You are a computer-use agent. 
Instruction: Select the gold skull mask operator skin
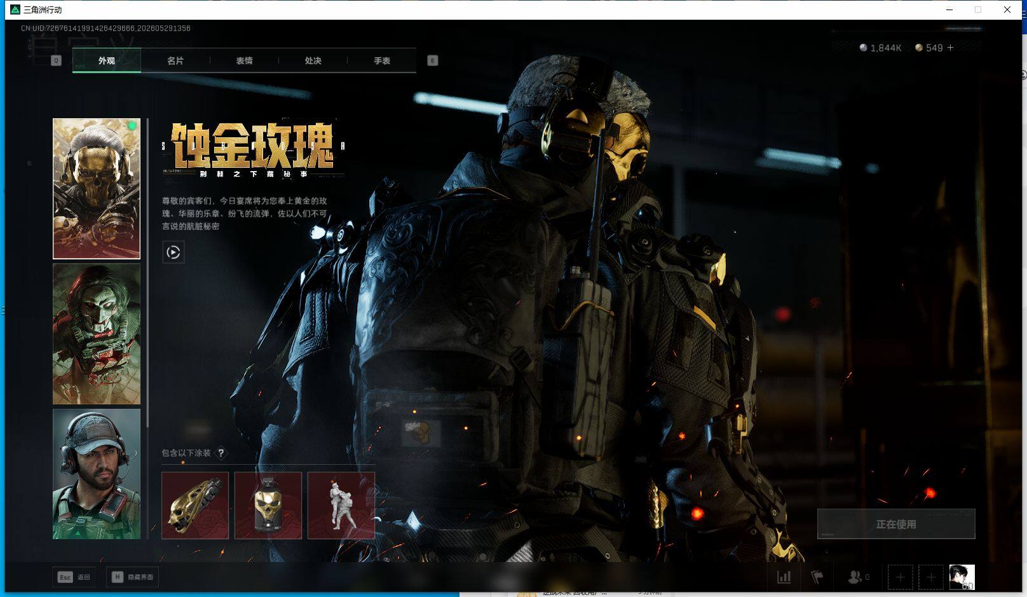(97, 189)
